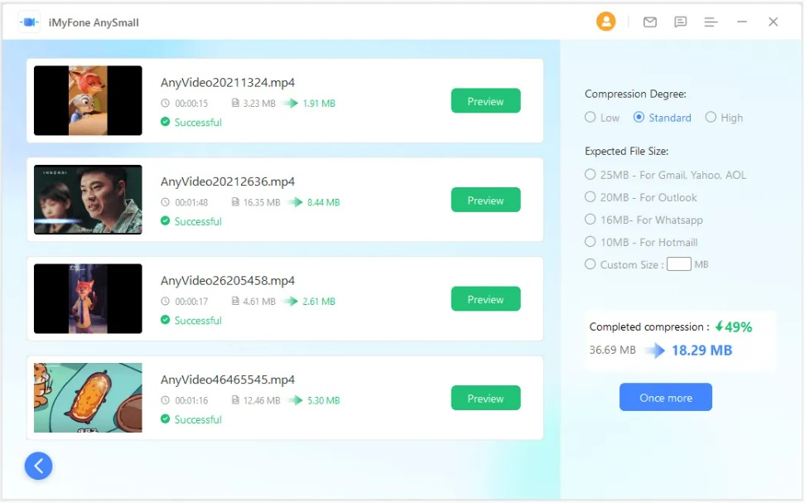The image size is (805, 503).
Task: Open the user account profile icon
Action: [x=605, y=22]
